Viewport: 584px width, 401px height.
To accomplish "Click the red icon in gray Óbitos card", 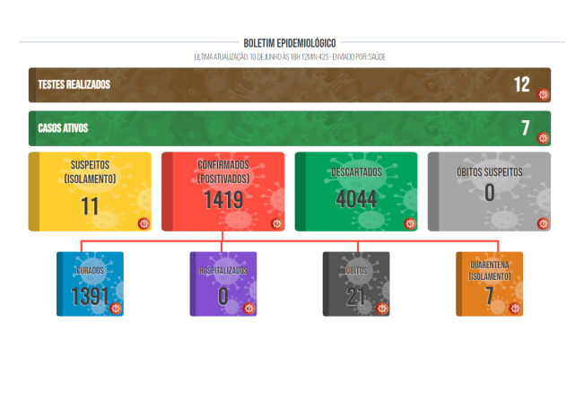I will pyautogui.click(x=382, y=308).
